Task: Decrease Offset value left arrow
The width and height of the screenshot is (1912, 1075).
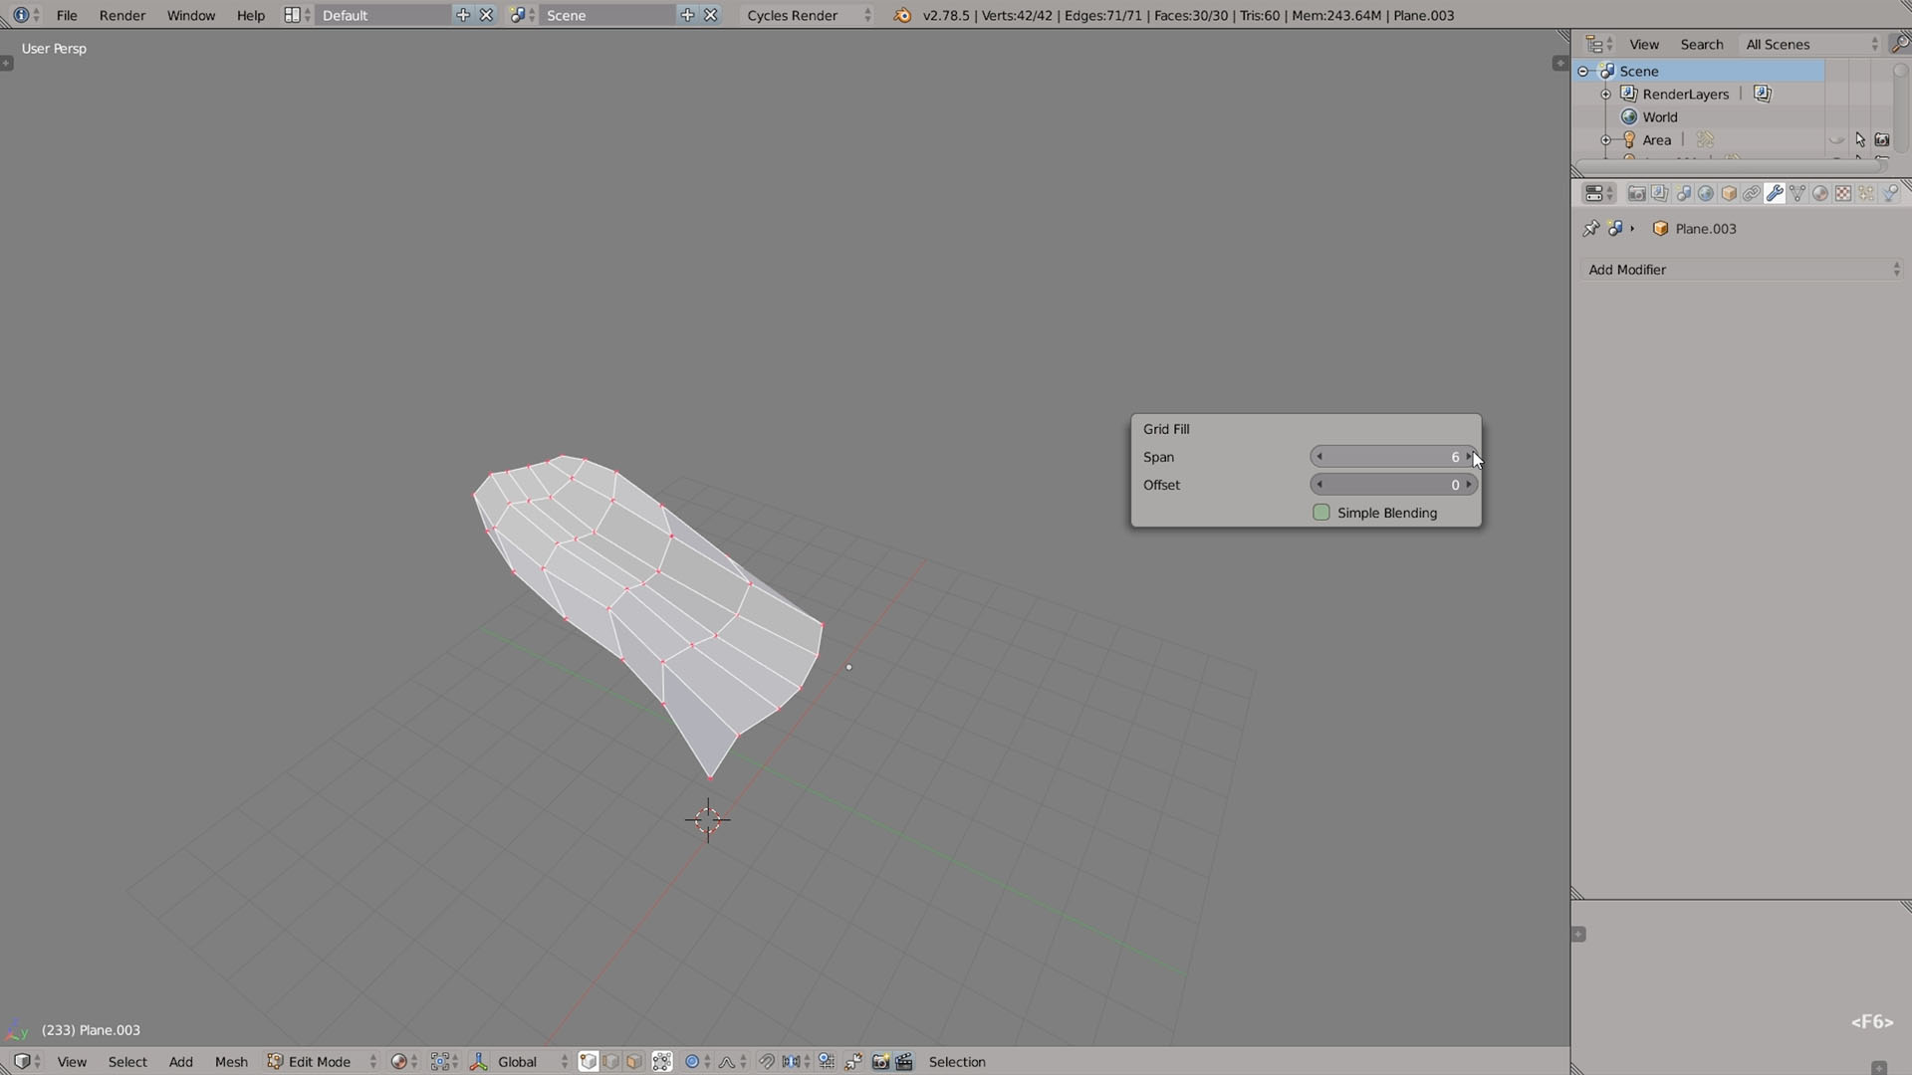Action: pos(1319,485)
